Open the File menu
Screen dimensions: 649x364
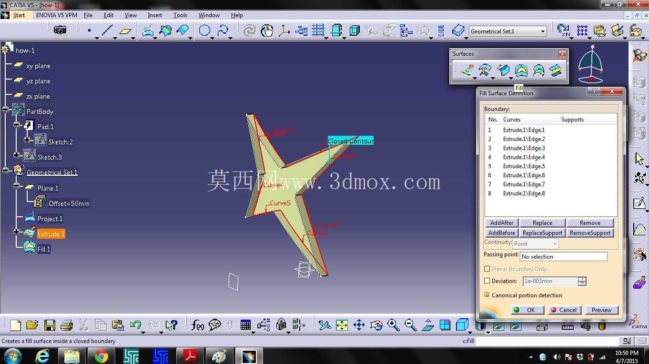88,15
